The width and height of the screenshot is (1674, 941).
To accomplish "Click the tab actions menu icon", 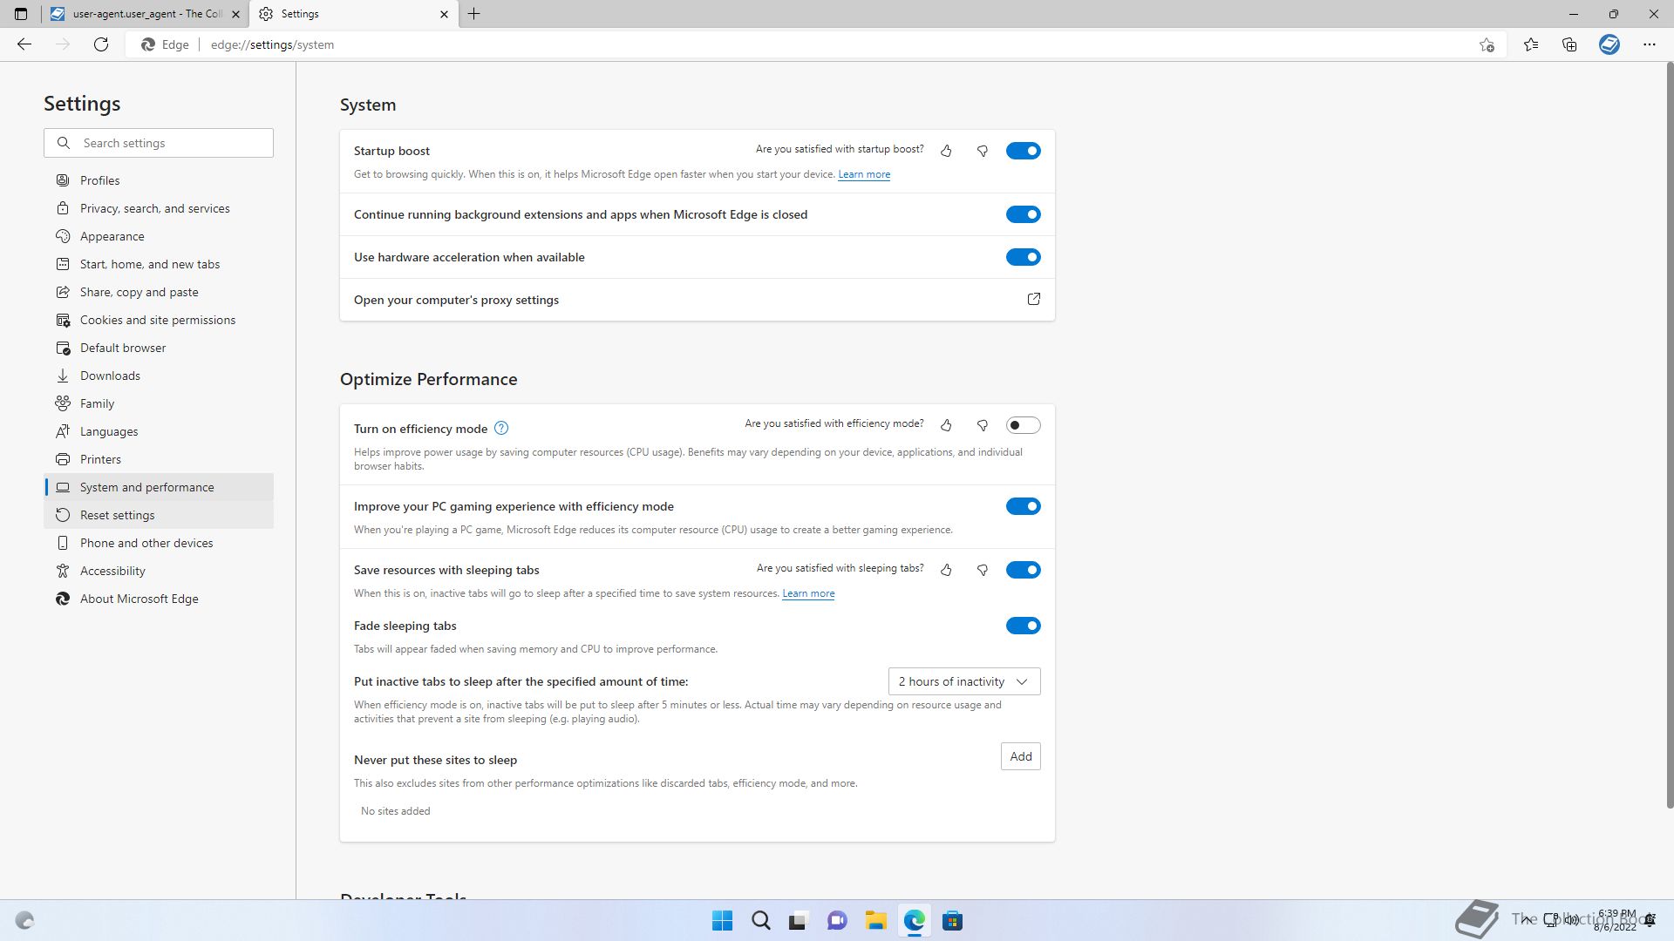I will tap(21, 14).
